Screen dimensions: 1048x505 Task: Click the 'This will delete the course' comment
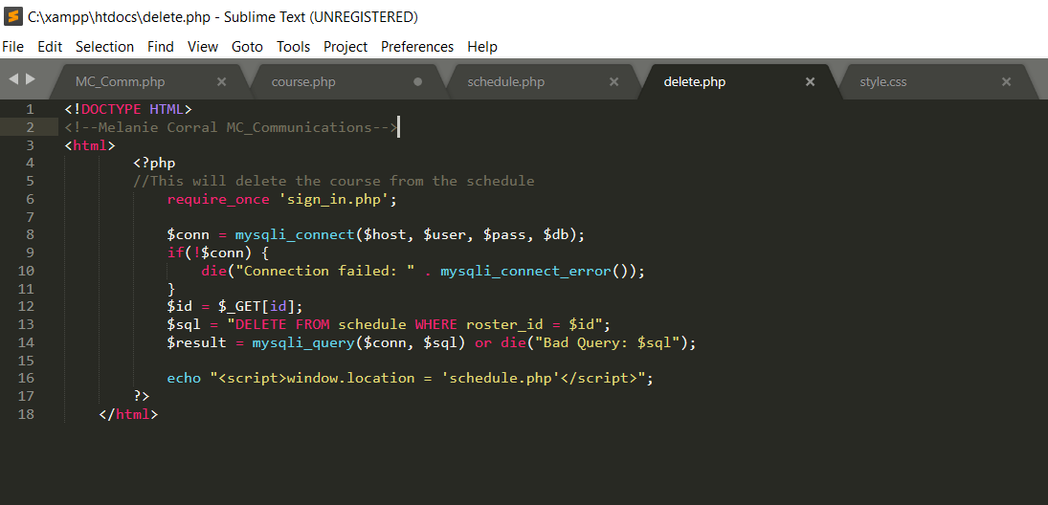[333, 181]
